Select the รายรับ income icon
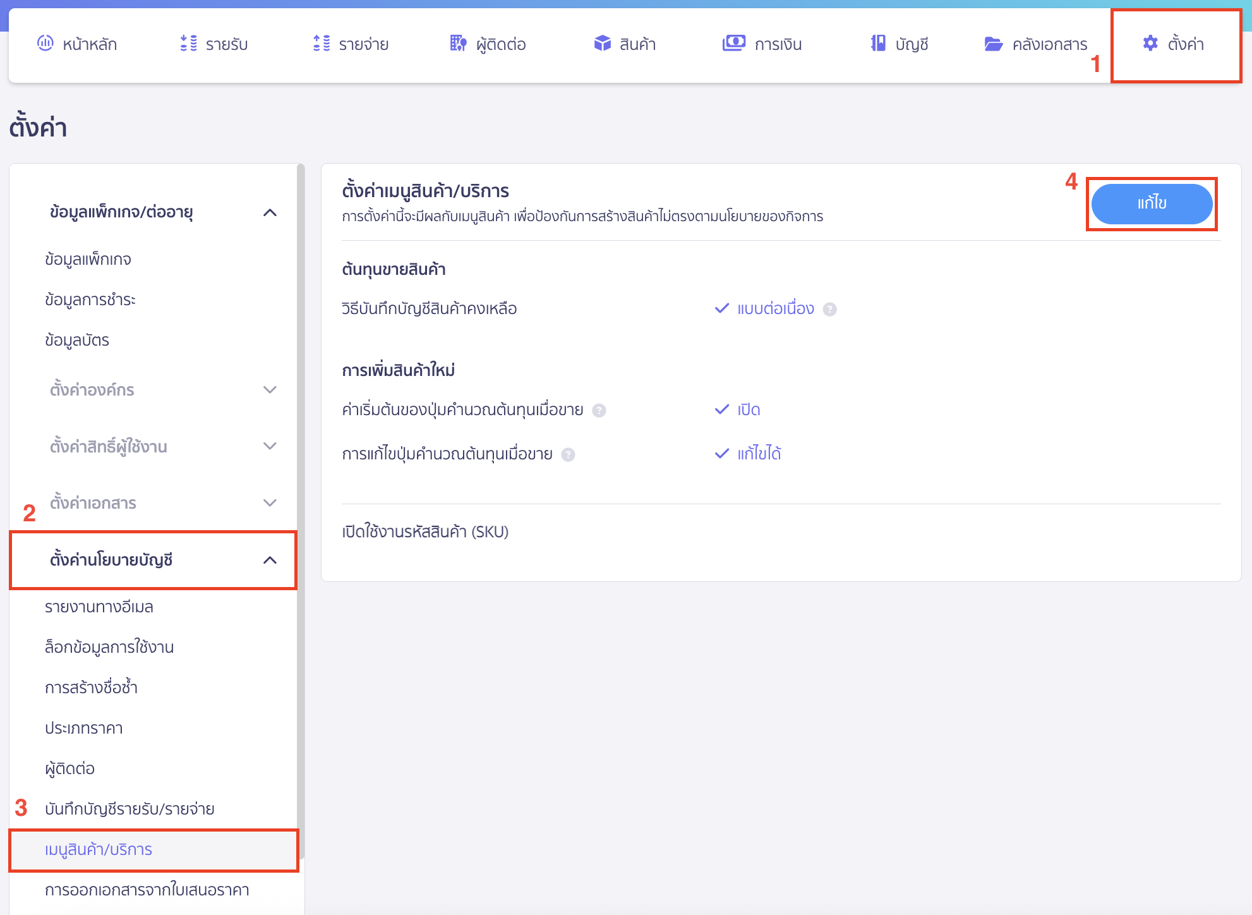The height and width of the screenshot is (915, 1252). 186,43
